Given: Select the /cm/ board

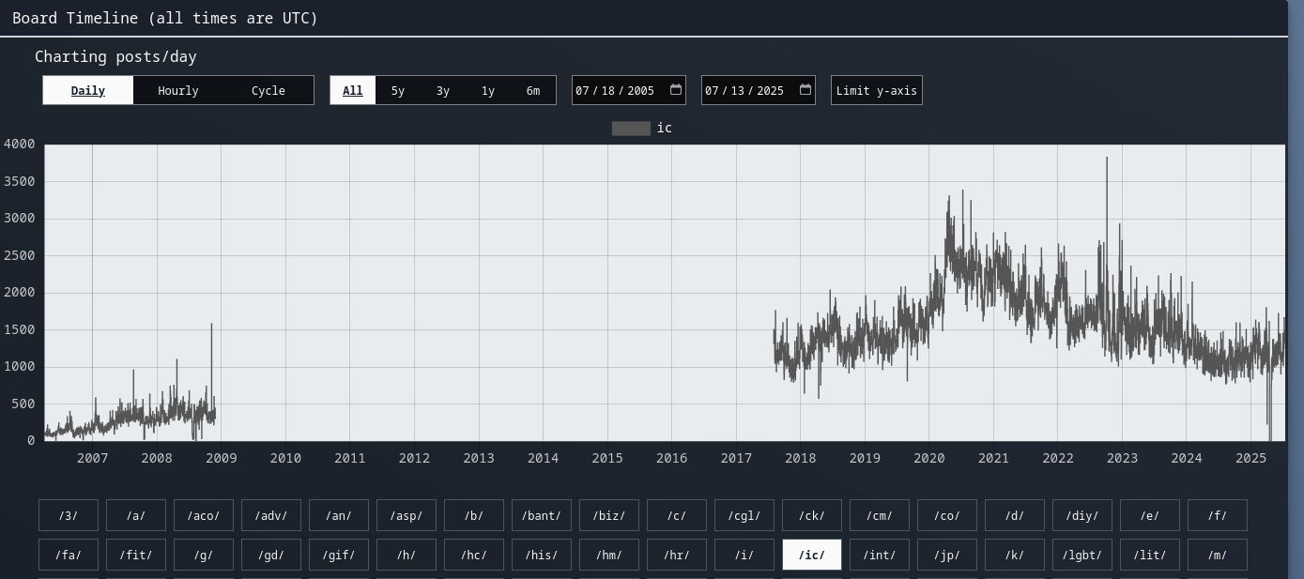Looking at the screenshot, I should [x=880, y=515].
